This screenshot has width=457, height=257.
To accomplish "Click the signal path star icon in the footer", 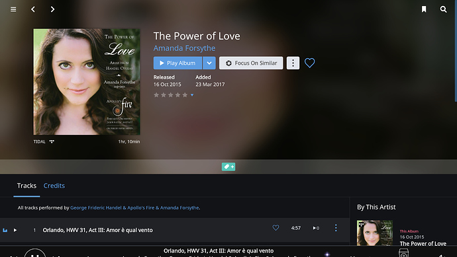I will tap(327, 254).
